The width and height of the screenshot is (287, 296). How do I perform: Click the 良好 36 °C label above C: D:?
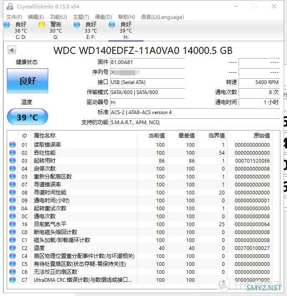[x=21, y=28]
